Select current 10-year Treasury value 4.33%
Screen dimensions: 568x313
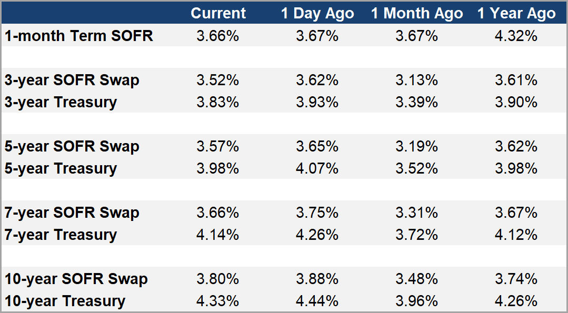218,301
